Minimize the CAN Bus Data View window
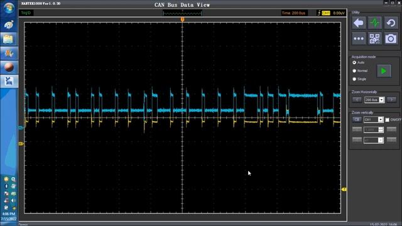This screenshot has height=226, width=402. tap(386, 3)
